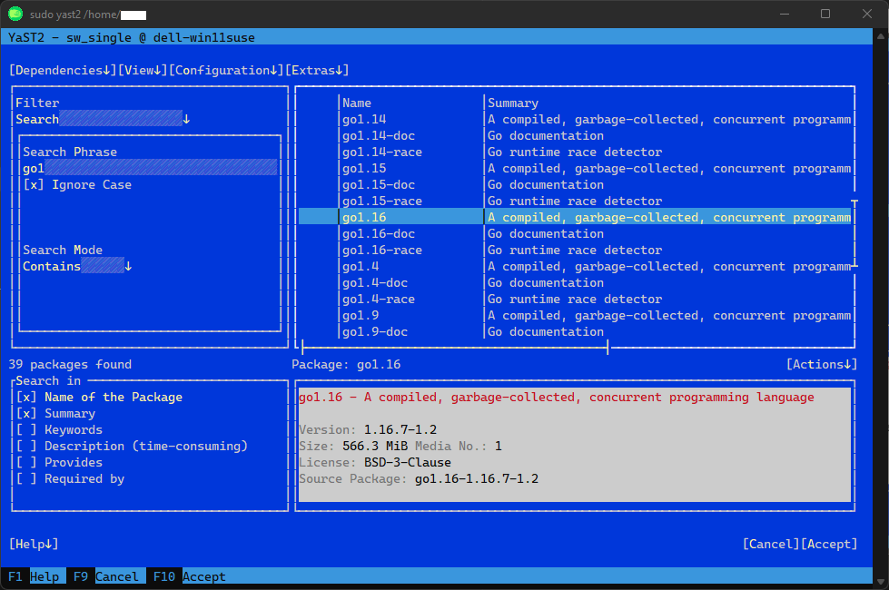The image size is (889, 590).
Task: Click the red go1.16 description heading
Action: coord(556,398)
